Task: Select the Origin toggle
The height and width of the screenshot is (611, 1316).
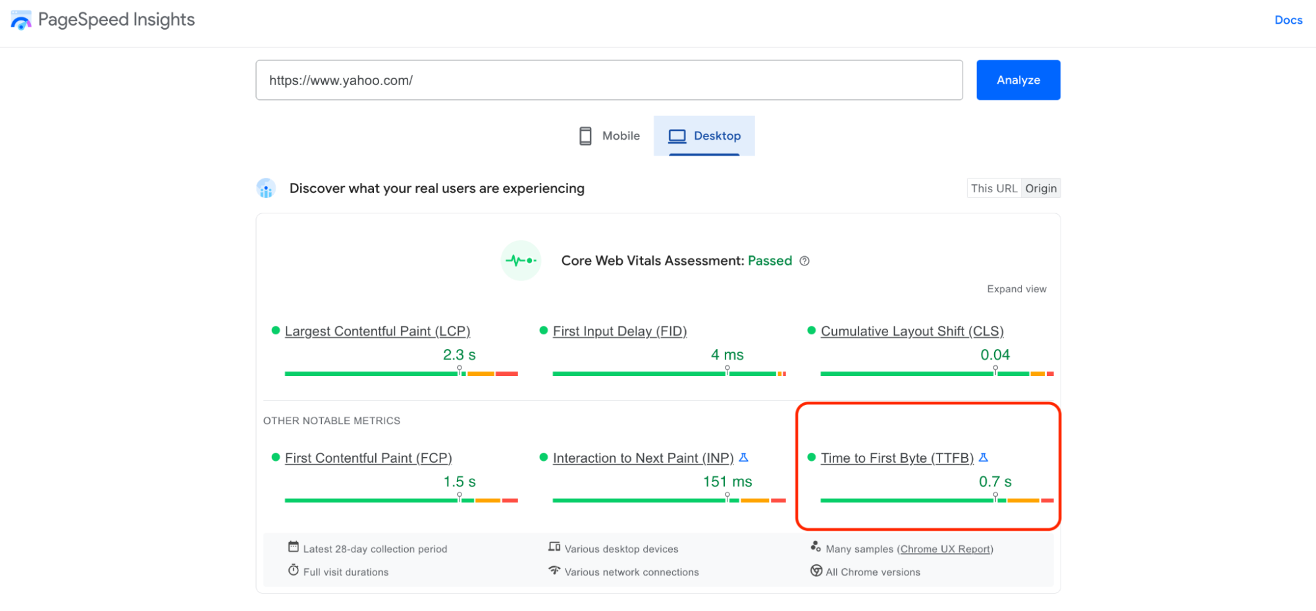Action: pos(1041,188)
